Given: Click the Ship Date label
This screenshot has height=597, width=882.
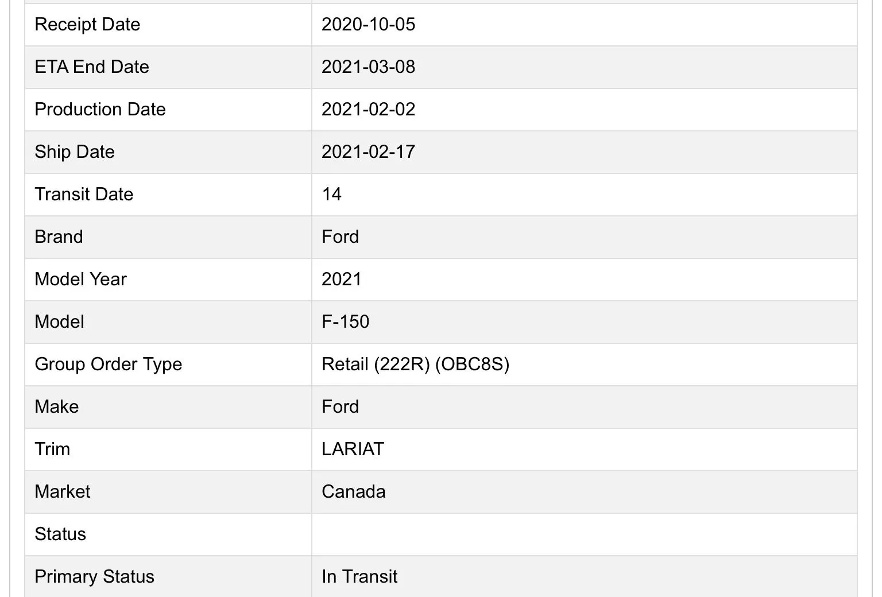Looking at the screenshot, I should 75,152.
